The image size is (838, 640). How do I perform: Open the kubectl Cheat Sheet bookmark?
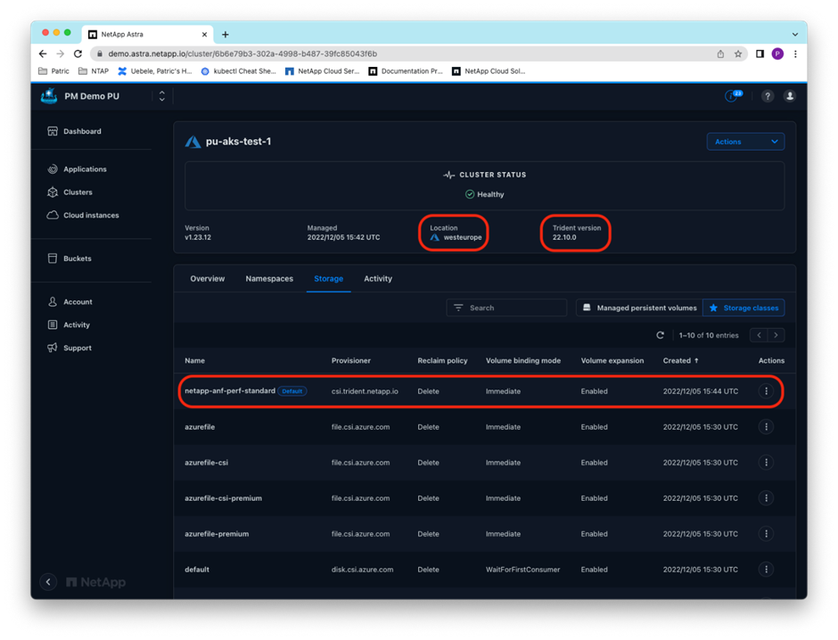click(238, 71)
